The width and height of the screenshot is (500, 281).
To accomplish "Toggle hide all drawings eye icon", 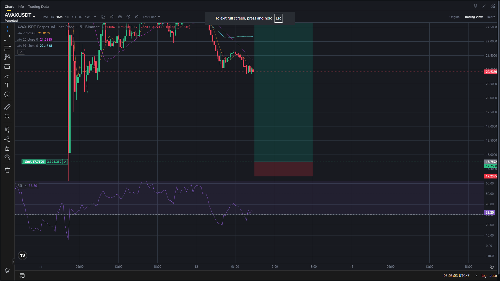I will [7, 157].
